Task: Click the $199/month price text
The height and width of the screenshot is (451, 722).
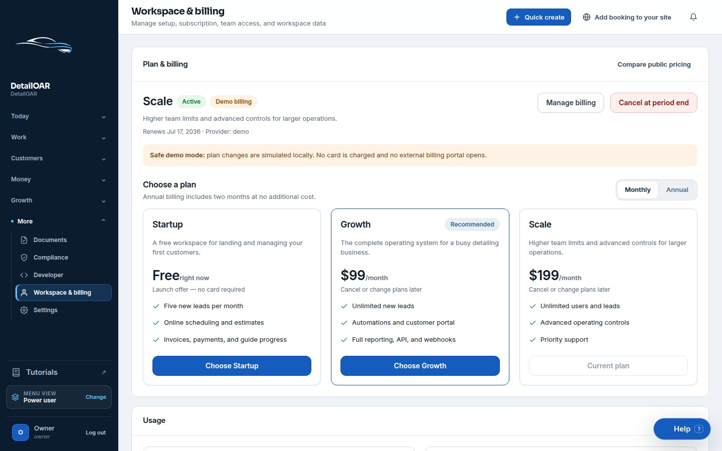Action: [555, 276]
